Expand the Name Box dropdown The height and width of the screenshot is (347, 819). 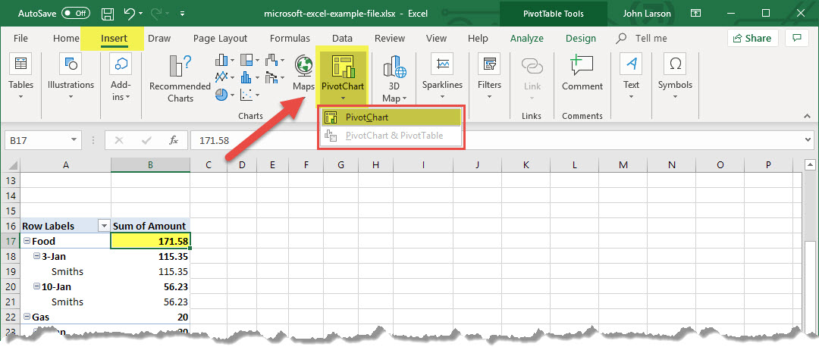click(74, 140)
